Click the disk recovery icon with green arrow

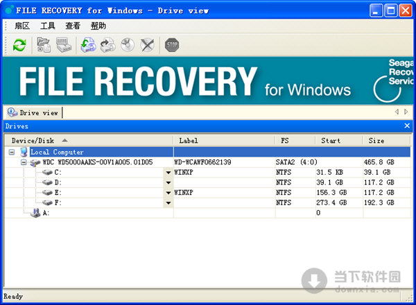(x=88, y=45)
